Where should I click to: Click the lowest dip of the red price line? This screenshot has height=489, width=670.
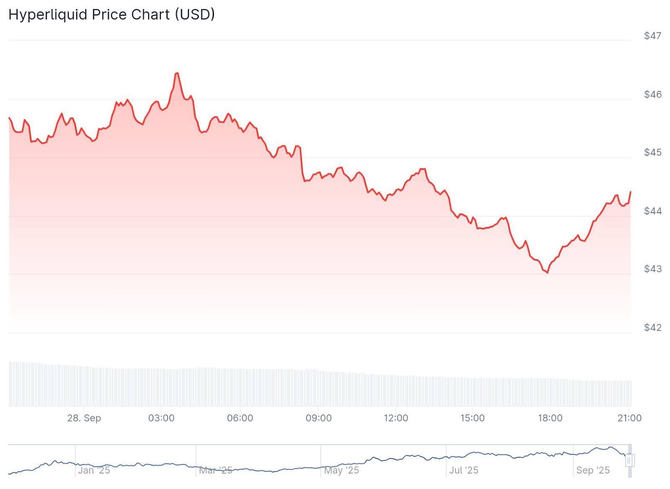point(547,273)
